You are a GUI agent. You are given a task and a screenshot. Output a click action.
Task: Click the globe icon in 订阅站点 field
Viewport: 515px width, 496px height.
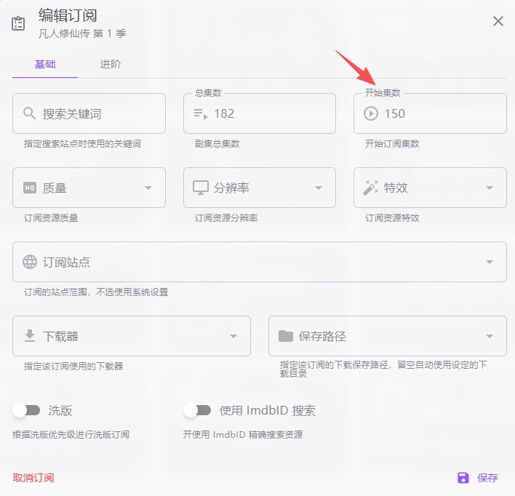(30, 262)
